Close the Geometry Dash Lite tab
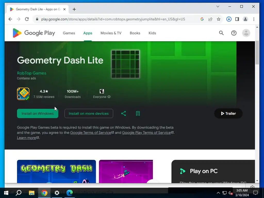 pos(64,9)
